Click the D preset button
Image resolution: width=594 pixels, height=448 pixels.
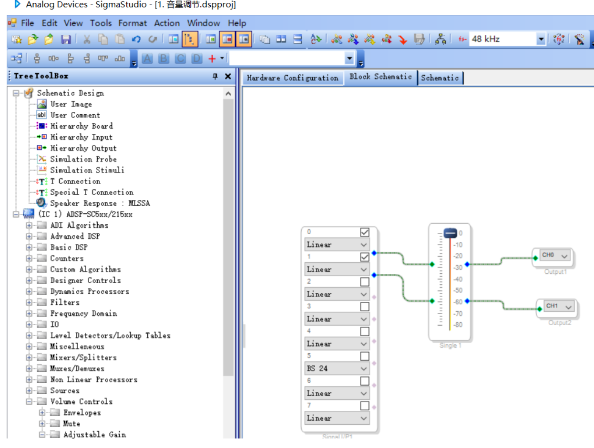click(196, 59)
